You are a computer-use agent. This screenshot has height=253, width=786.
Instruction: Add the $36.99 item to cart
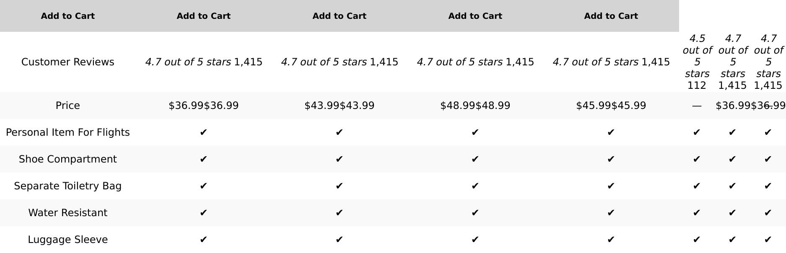[203, 16]
